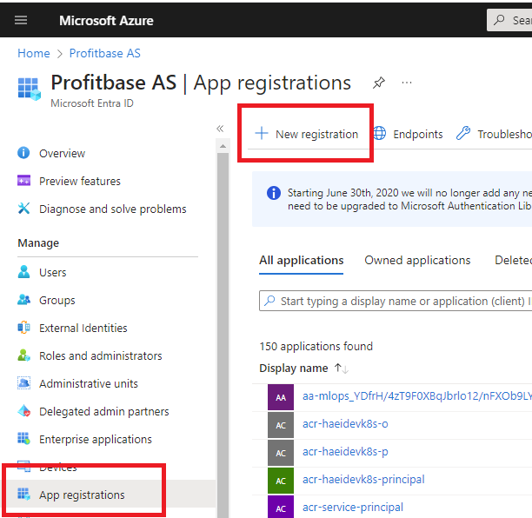Click the Overview info icon
Viewport: 532px width, 518px height.
(x=23, y=153)
